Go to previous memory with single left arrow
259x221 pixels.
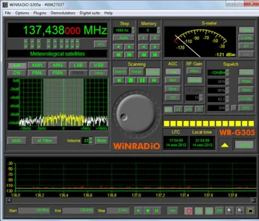tap(144, 47)
